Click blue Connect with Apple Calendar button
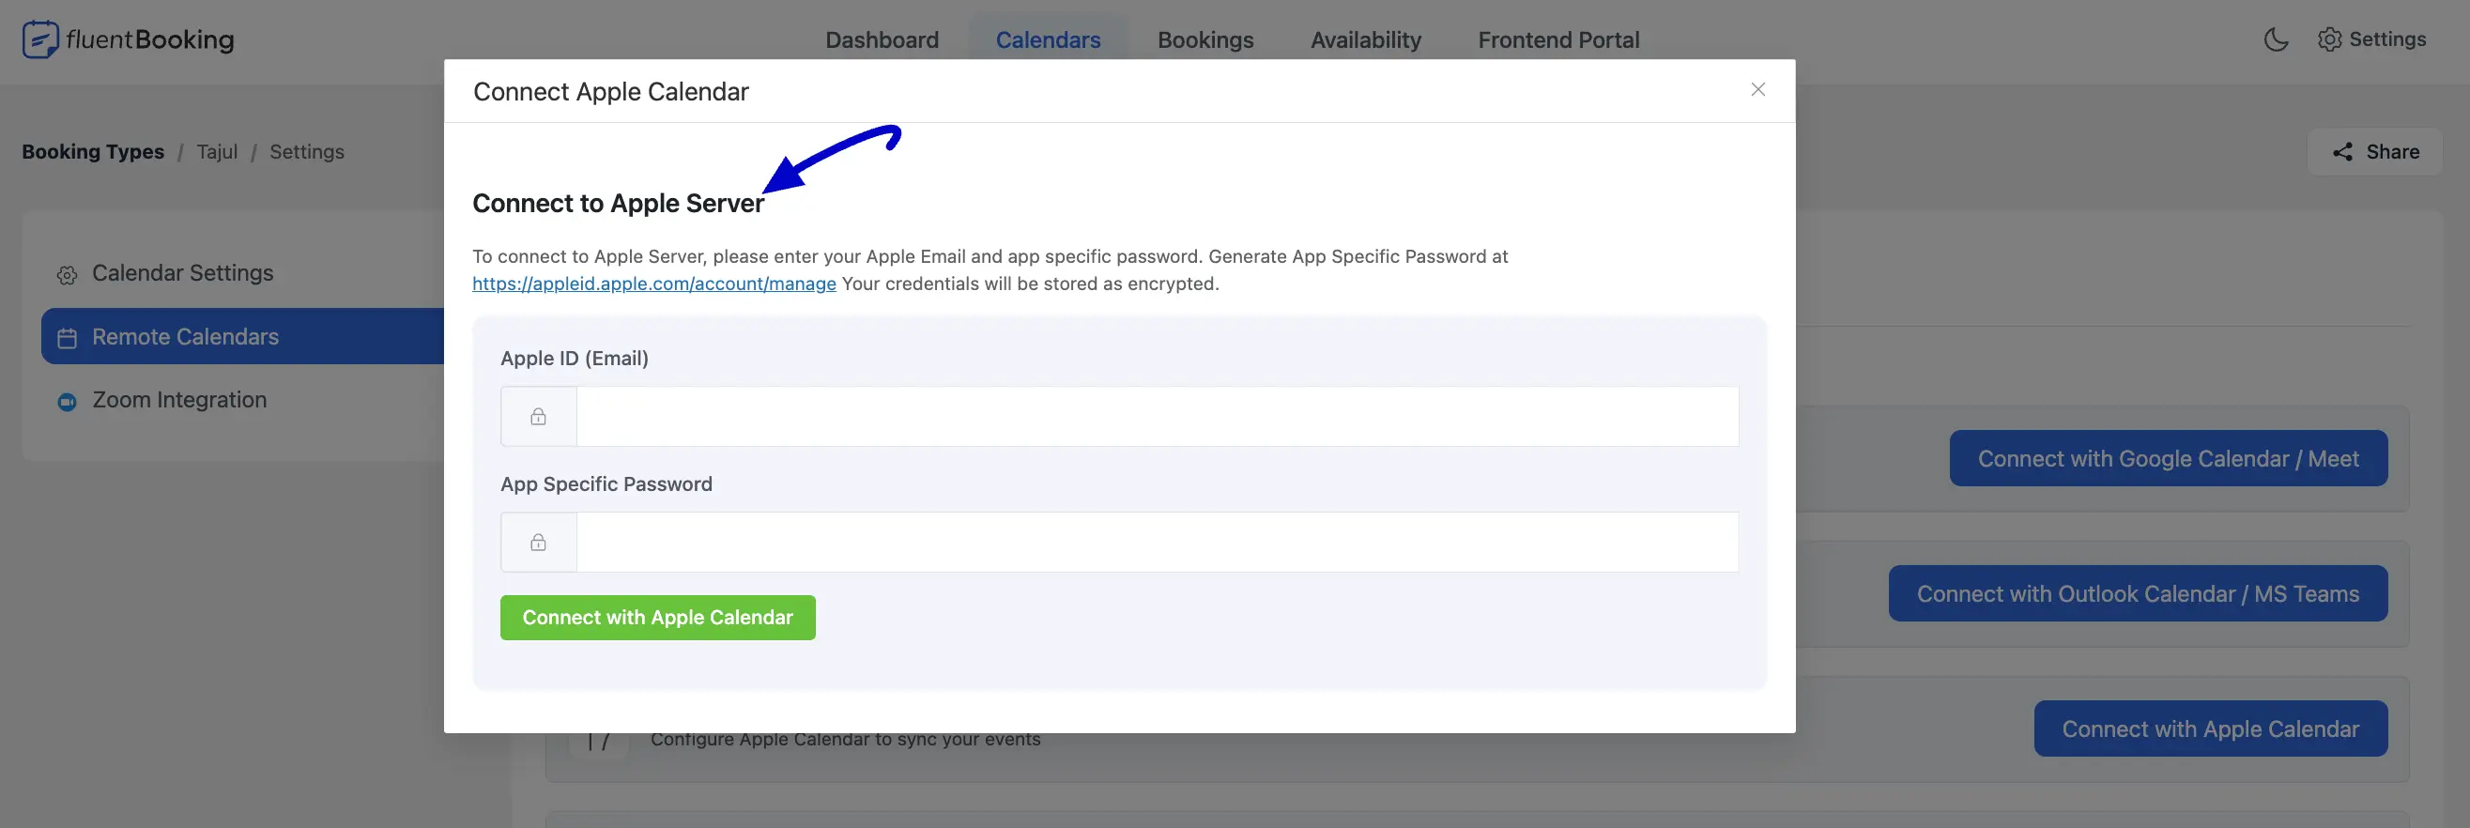The height and width of the screenshot is (828, 2470). pyautogui.click(x=2209, y=729)
